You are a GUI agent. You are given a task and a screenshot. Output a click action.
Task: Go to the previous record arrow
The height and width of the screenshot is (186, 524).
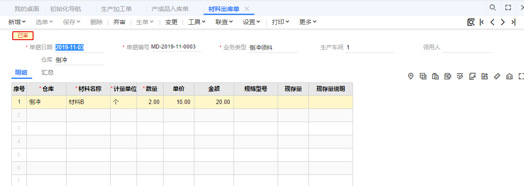click(492, 22)
